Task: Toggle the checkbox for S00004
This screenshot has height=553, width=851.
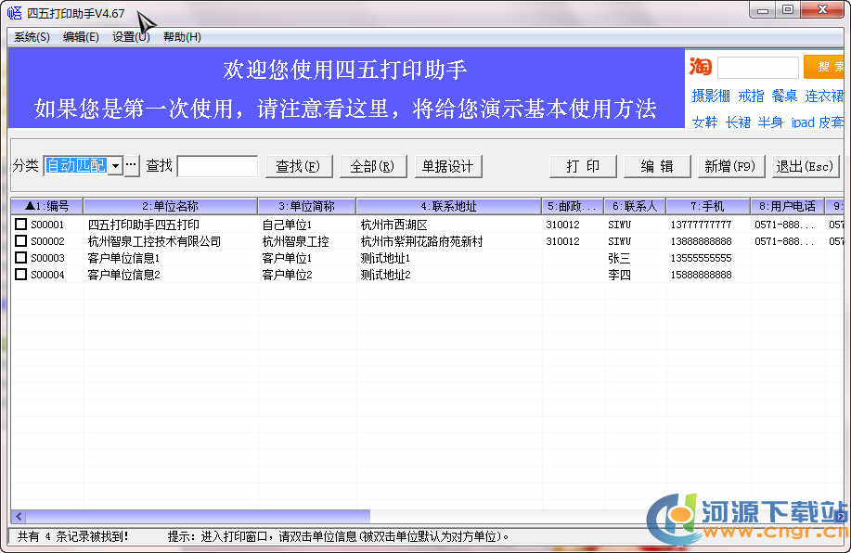Action: tap(20, 275)
